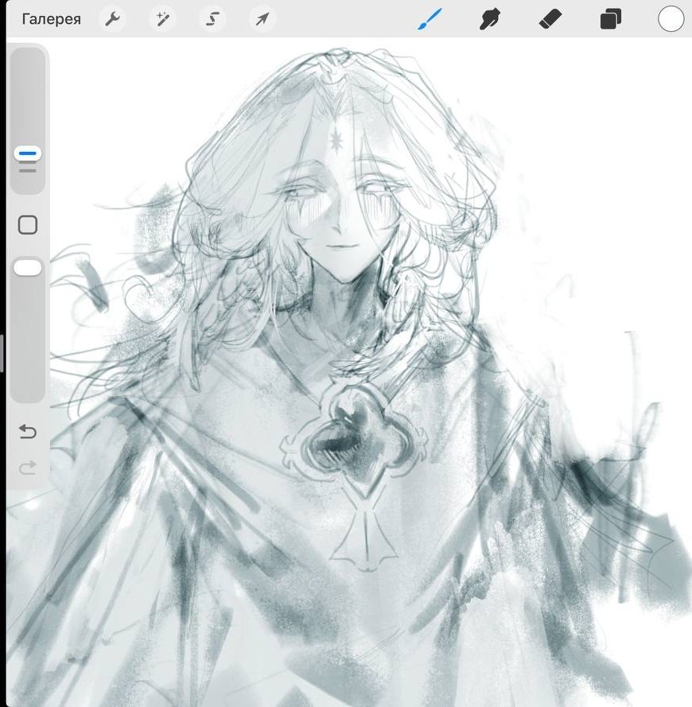Open the Adjustments magic wand menu

(x=162, y=19)
